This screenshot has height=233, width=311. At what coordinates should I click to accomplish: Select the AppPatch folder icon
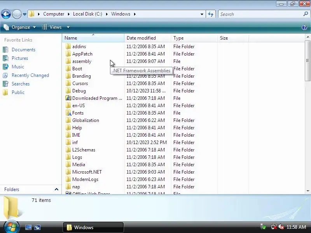point(68,54)
